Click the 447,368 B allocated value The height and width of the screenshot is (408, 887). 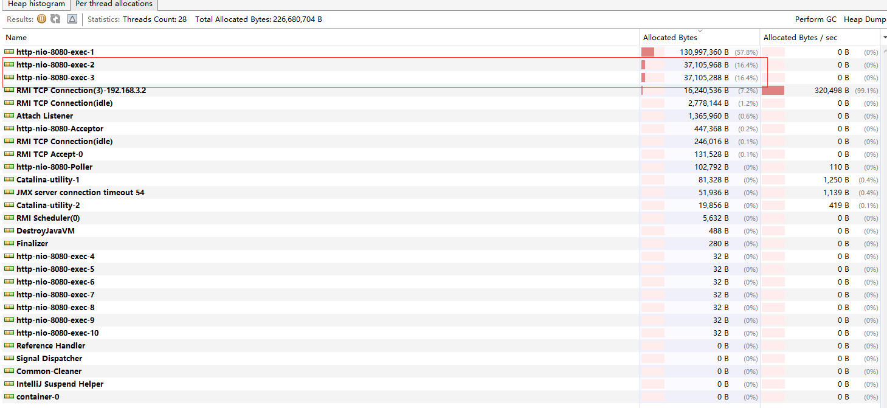pos(711,128)
